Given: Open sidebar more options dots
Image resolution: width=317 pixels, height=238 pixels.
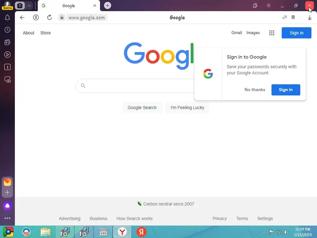Looking at the screenshot, I should [7, 218].
